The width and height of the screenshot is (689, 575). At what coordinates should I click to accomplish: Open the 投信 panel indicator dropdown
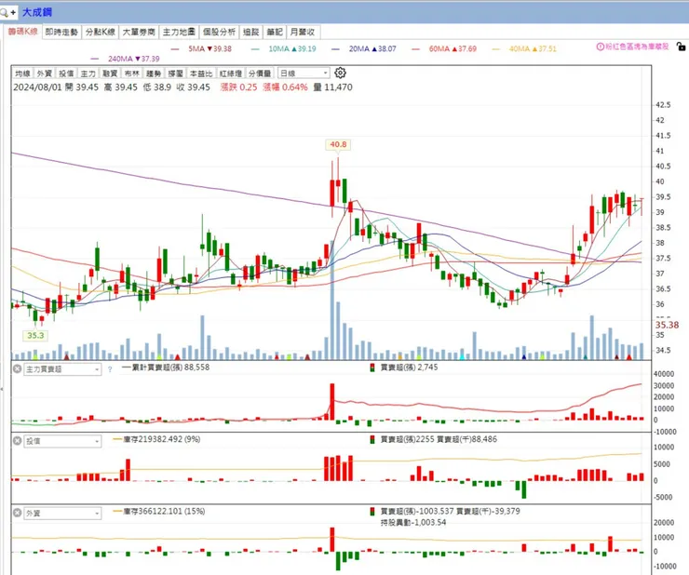[62, 441]
